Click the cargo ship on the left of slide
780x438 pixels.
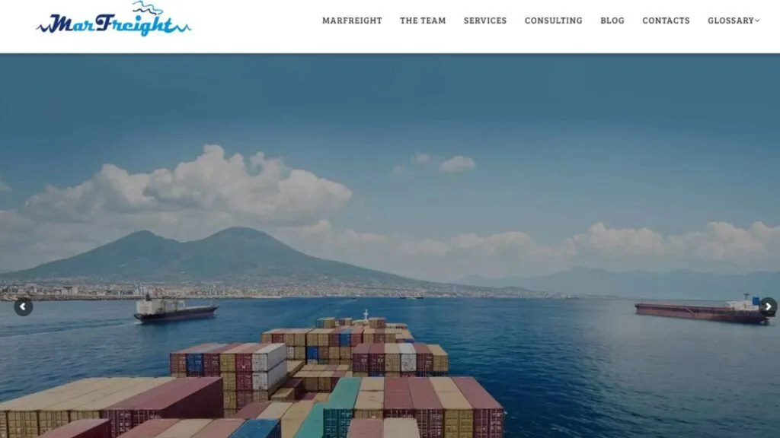(x=175, y=310)
